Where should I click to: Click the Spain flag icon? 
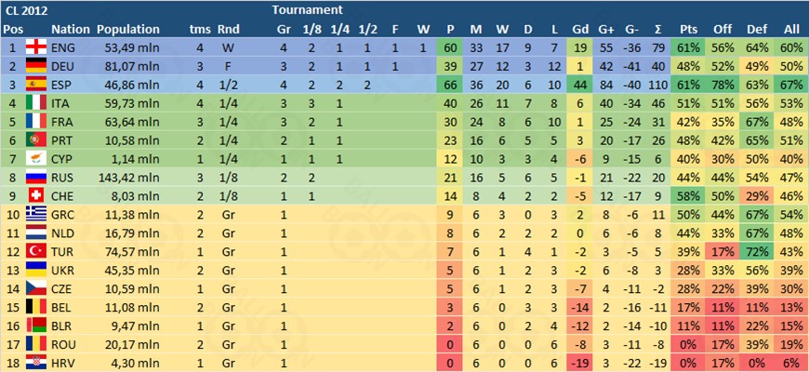36,84
